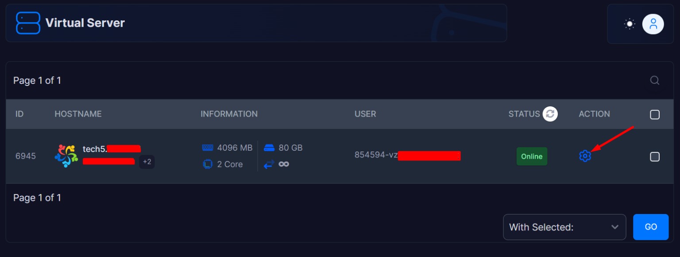Check the select-all checkbox in table header
Viewport: 680px width, 257px height.
655,114
